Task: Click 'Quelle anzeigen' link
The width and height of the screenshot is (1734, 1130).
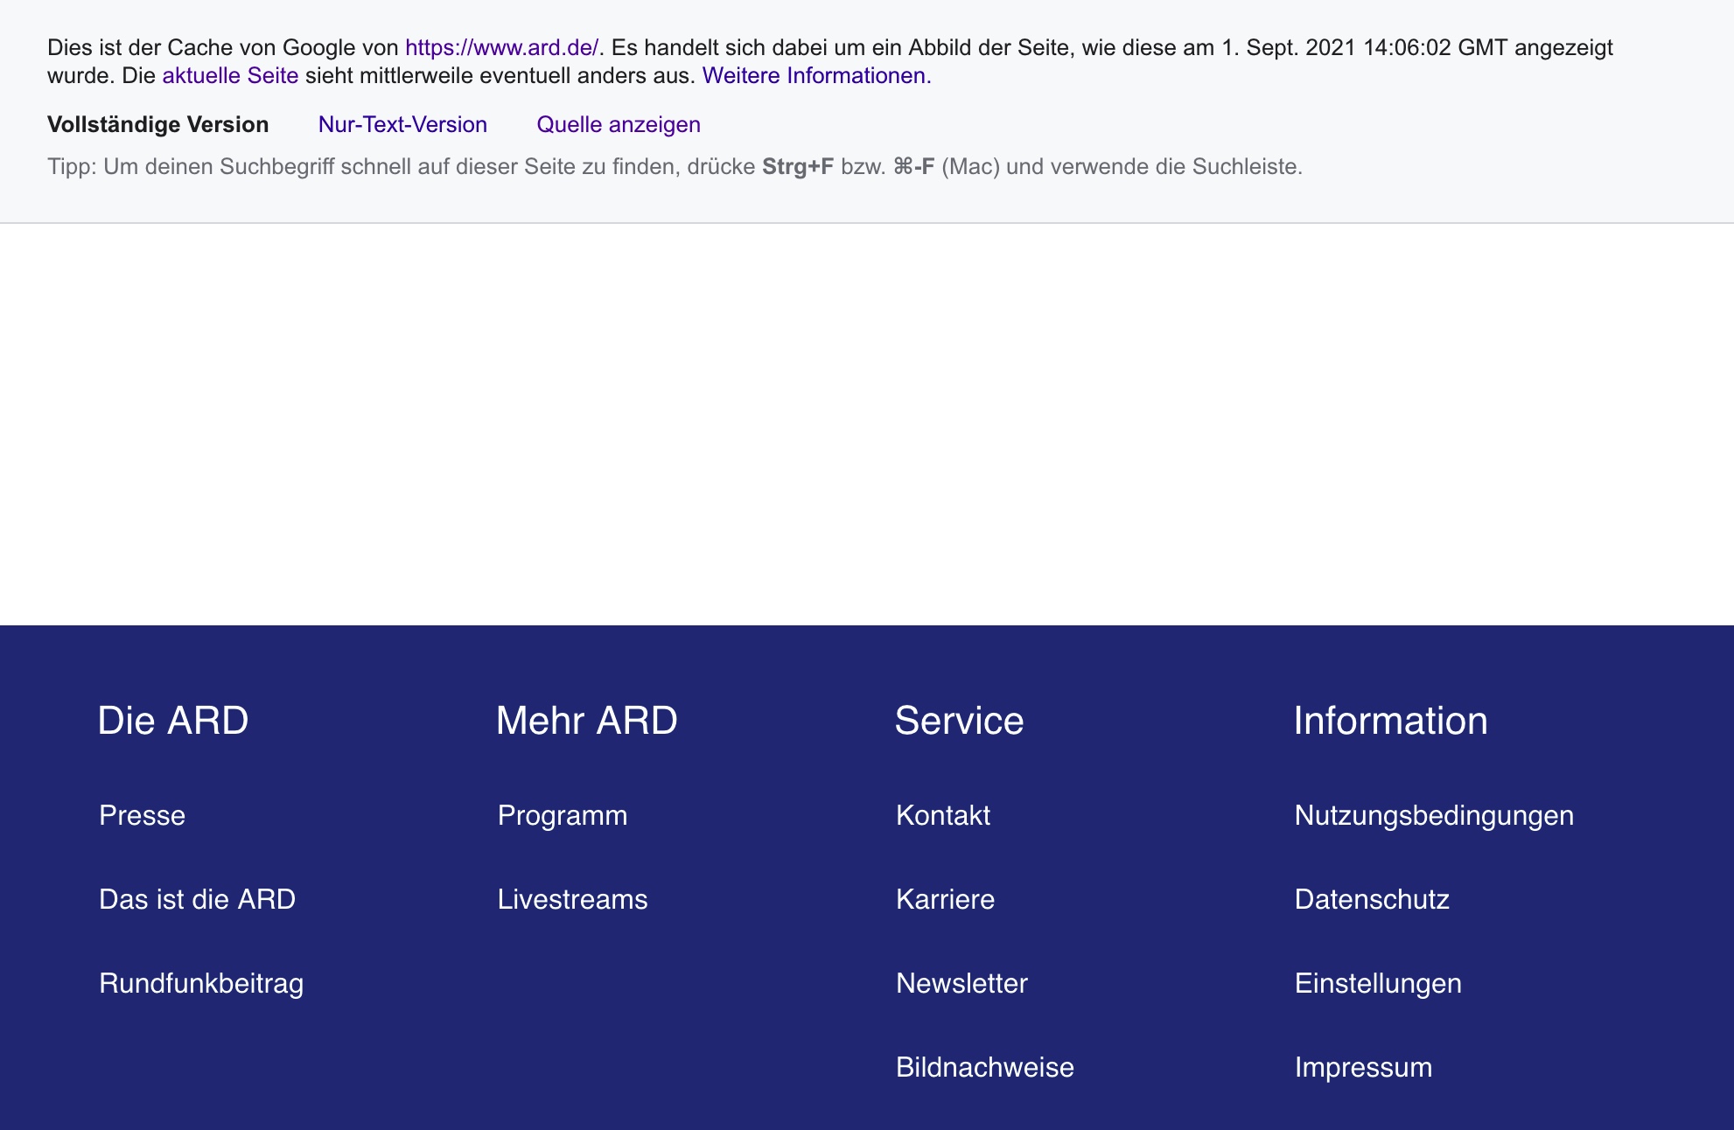Action: point(619,124)
